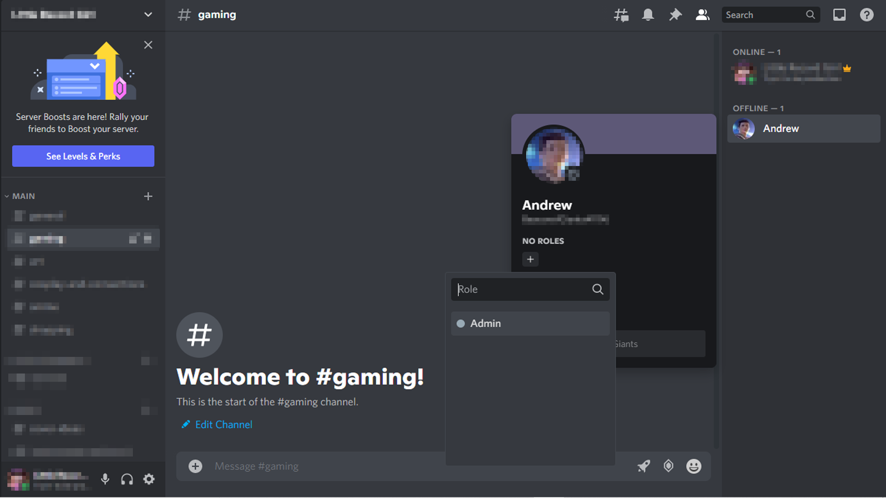Click the microphone icon to mute
The image size is (886, 498).
coord(105,480)
